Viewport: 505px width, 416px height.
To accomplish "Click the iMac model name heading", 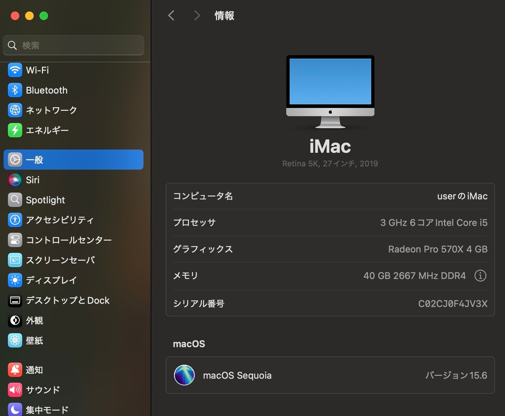I will [330, 147].
